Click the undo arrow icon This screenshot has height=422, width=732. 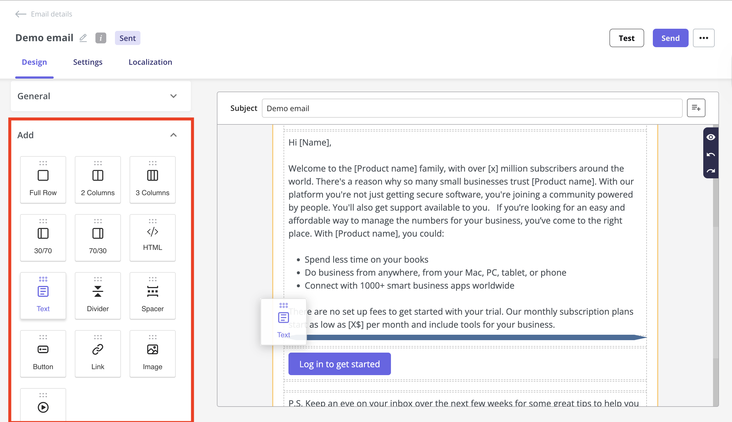(x=710, y=154)
